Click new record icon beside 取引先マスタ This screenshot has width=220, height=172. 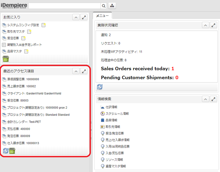coord(29,32)
